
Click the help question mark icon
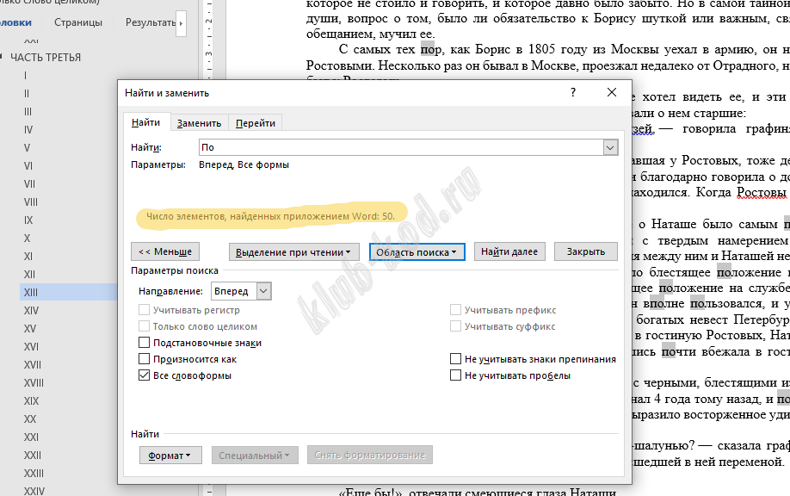tap(573, 92)
